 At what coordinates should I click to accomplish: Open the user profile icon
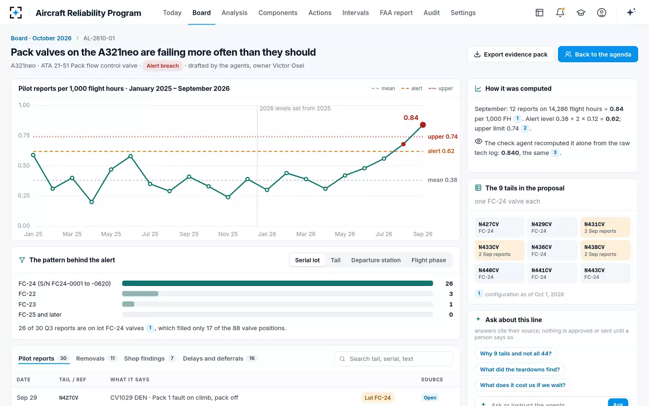point(602,13)
